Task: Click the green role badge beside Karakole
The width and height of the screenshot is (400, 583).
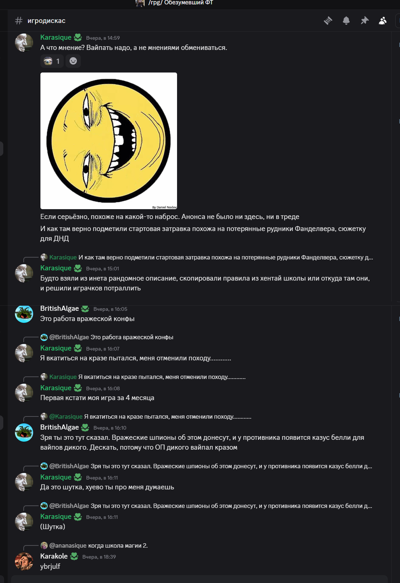Action: click(74, 556)
